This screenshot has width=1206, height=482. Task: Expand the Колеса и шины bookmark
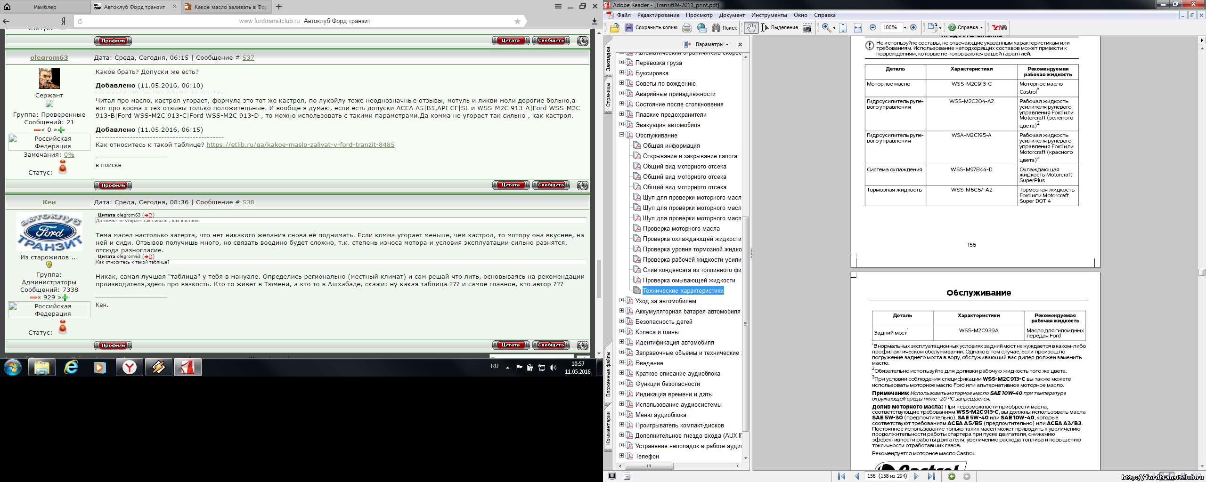(621, 331)
